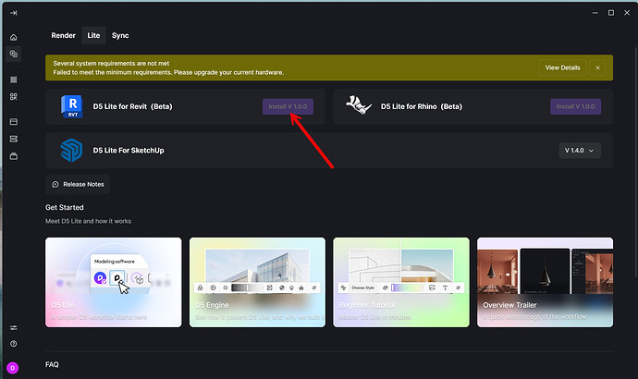
Task: Open the help question mark icon
Action: pyautogui.click(x=14, y=344)
